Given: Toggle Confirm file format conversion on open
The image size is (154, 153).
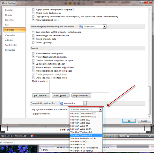Looking at the screenshot, I should click(33, 60).
